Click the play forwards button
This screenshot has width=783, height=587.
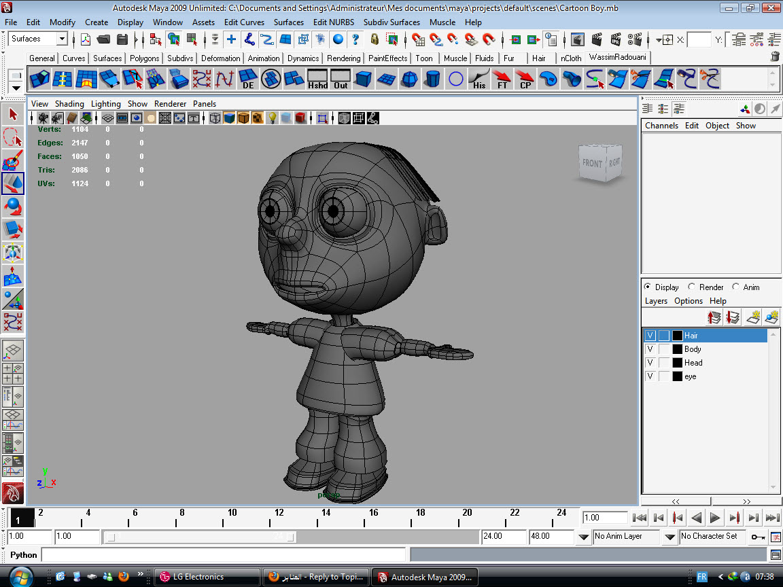pyautogui.click(x=714, y=518)
